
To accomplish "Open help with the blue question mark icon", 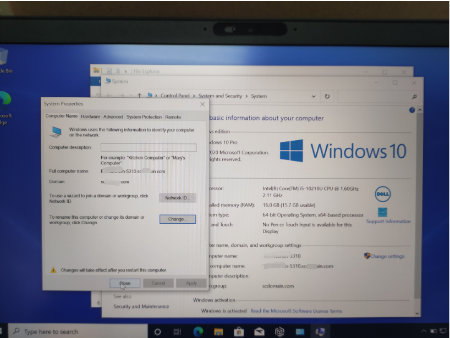I will [x=412, y=110].
